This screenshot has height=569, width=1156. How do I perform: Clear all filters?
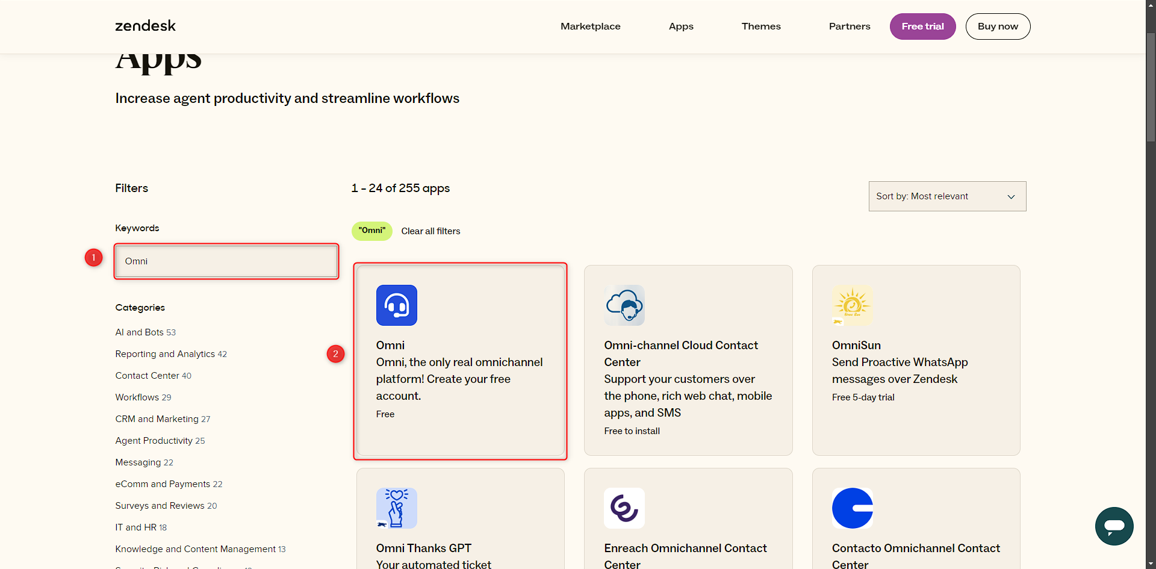[x=430, y=231]
